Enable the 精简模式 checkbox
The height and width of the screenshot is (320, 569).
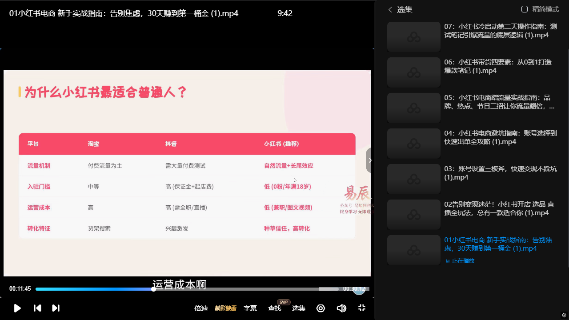click(525, 9)
